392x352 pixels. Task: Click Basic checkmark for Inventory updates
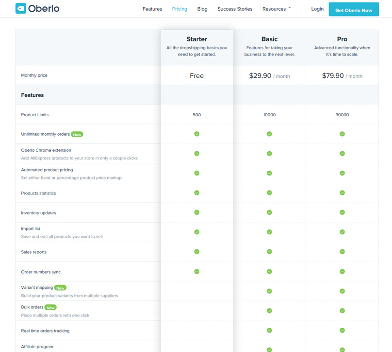tap(269, 212)
